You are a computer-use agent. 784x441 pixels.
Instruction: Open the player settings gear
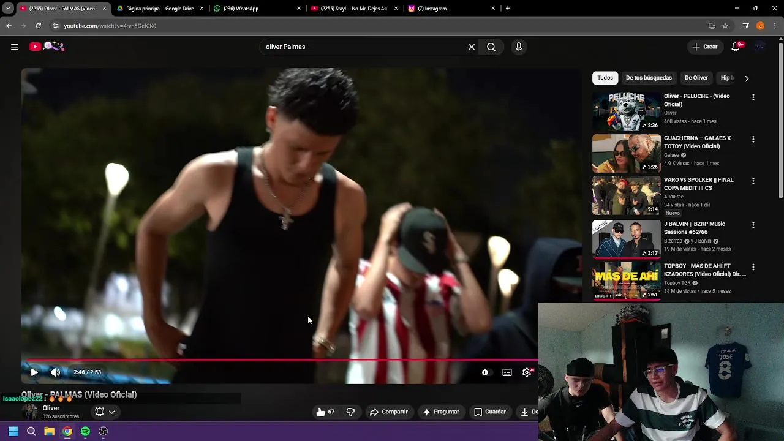(527, 372)
